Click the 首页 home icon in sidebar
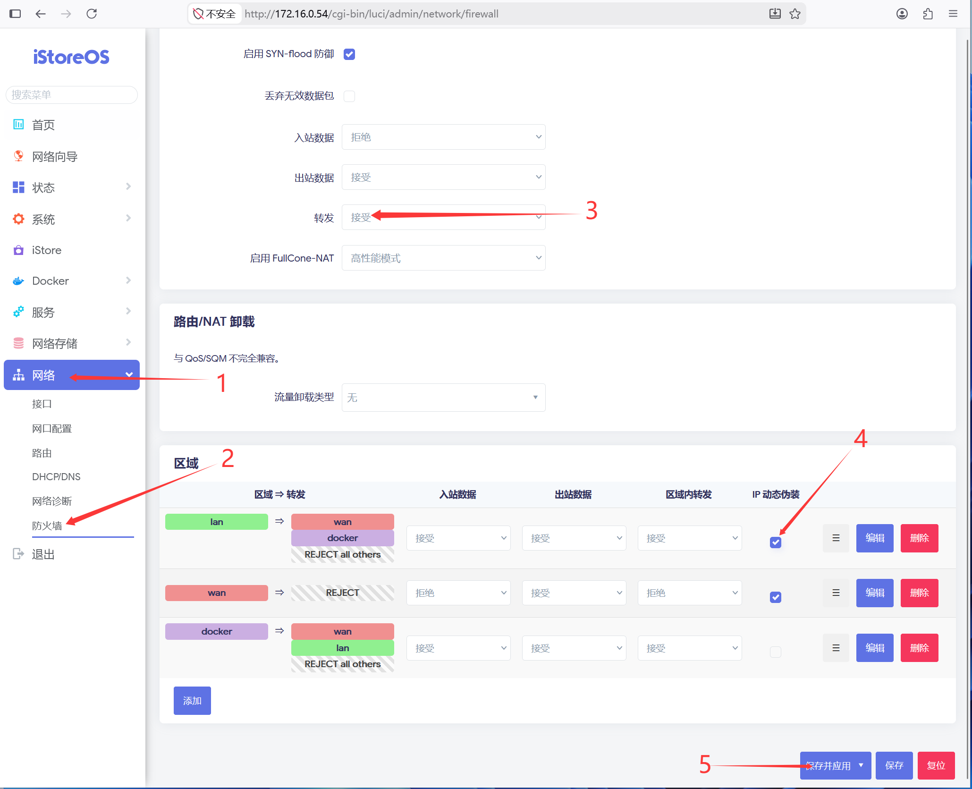 pyautogui.click(x=18, y=124)
